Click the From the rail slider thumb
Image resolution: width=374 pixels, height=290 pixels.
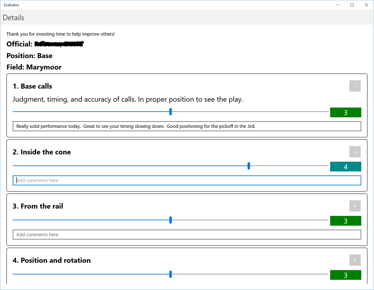click(171, 220)
